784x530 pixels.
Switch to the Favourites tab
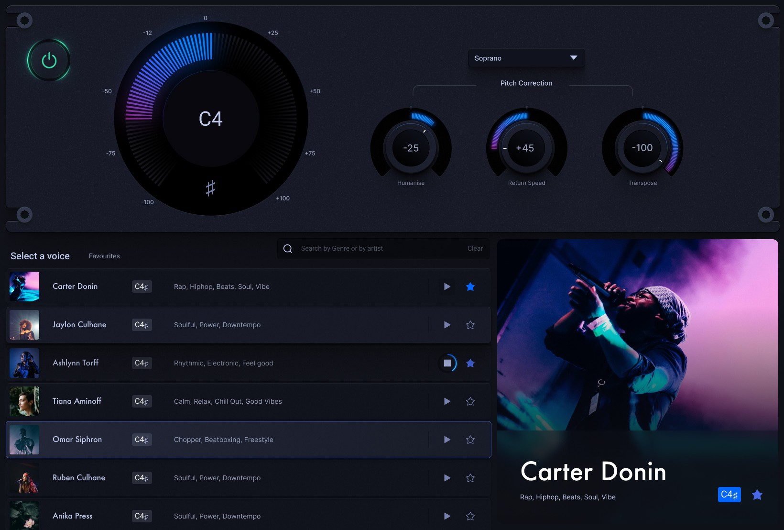104,256
